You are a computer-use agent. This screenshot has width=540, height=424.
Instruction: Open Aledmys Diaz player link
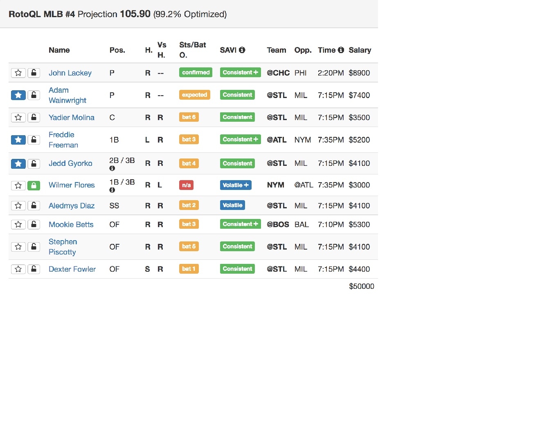pyautogui.click(x=72, y=205)
